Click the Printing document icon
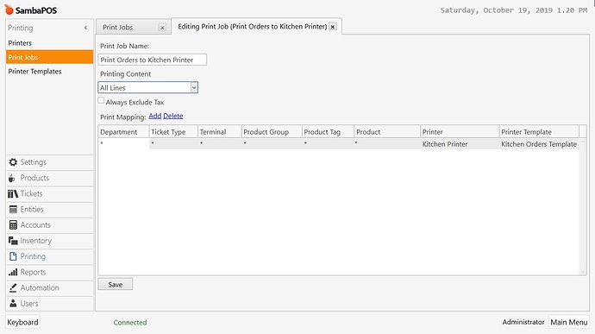 [x=13, y=256]
